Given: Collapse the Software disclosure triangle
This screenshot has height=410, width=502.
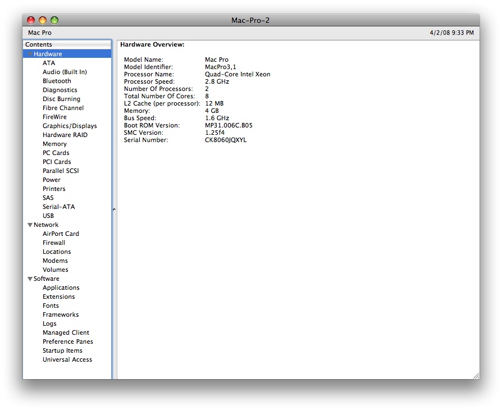Looking at the screenshot, I should (x=30, y=279).
